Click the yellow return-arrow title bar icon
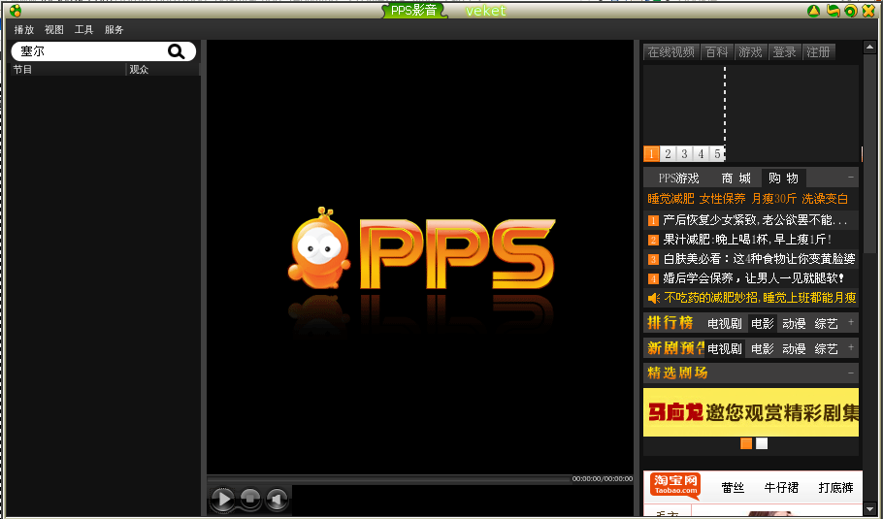The height and width of the screenshot is (519, 883). coord(833,11)
